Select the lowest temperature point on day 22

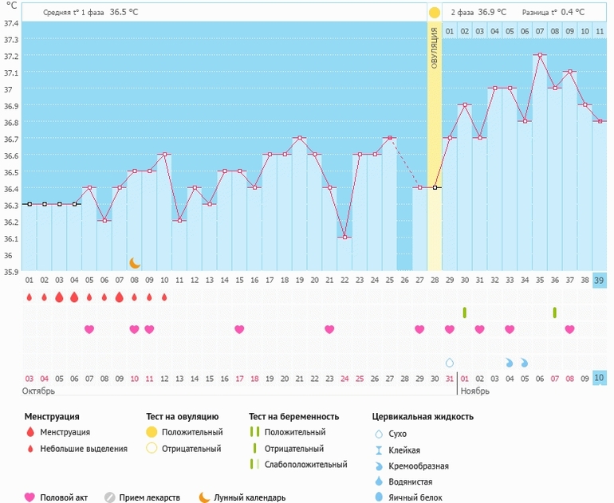click(x=344, y=238)
